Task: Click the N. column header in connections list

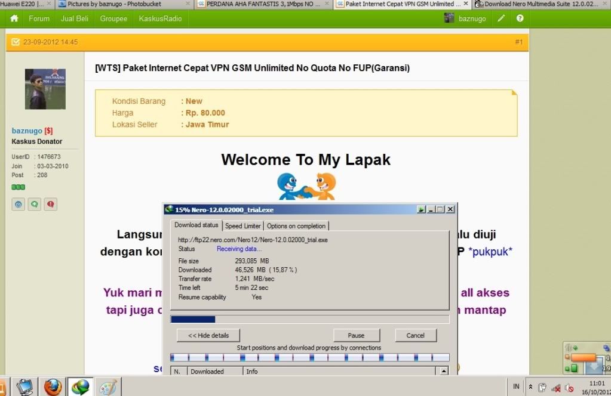Action: tap(179, 372)
